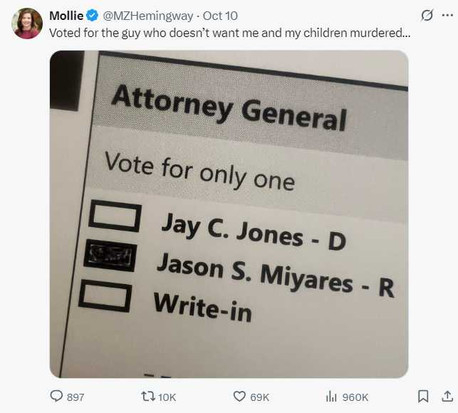Click the 69K likes count
The width and height of the screenshot is (458, 413).
click(x=259, y=397)
